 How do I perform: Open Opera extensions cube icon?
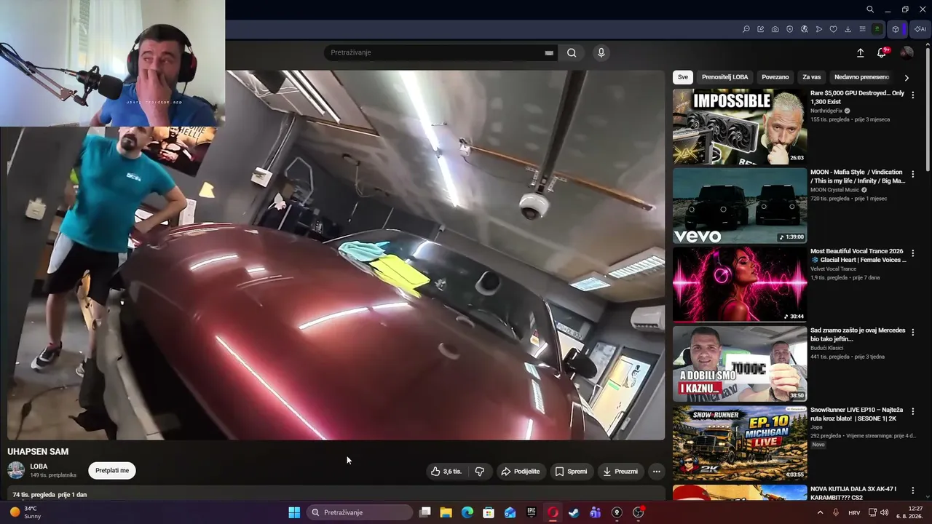click(896, 29)
